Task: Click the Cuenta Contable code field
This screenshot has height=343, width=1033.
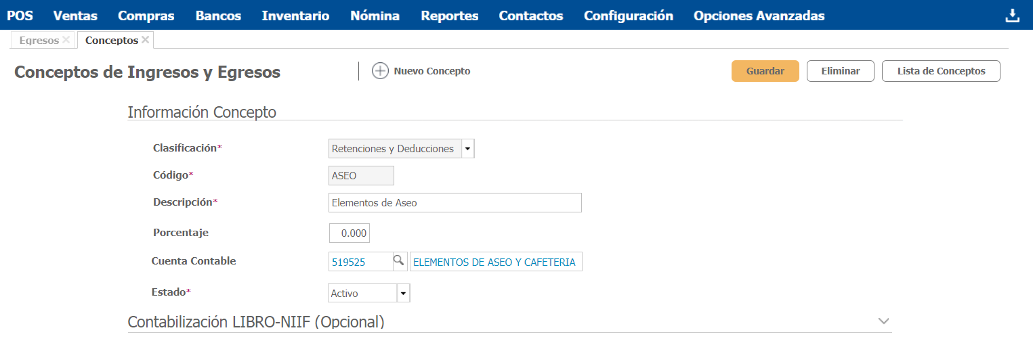Action: pos(360,262)
